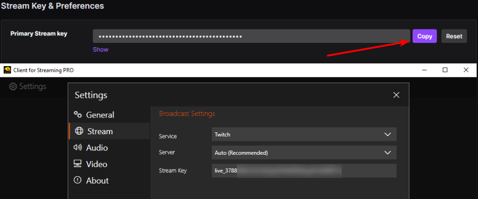Screen dimensions: 478x199
Task: Minimize the Client for Streaming PRO window
Action: tap(424, 70)
